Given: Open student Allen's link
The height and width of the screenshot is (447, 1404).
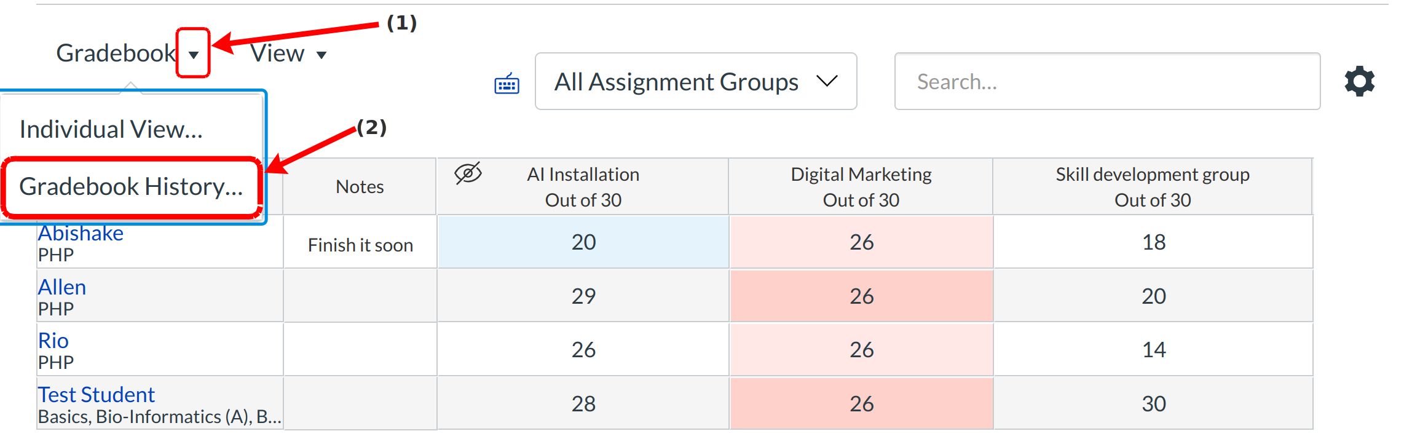Looking at the screenshot, I should point(62,287).
